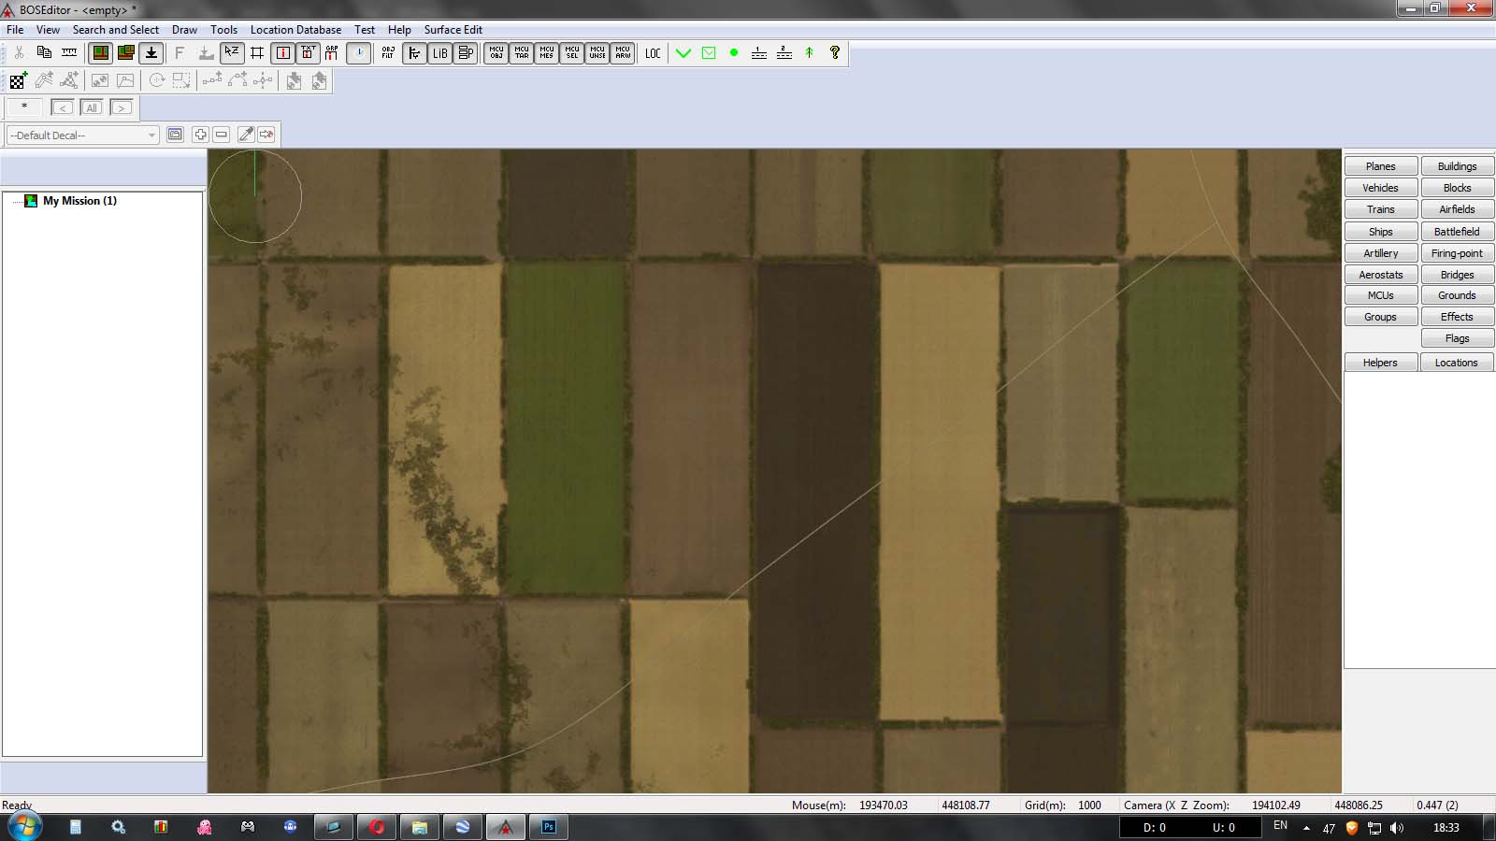
Task: Click the MCU OBJ toolbar icon
Action: [496, 53]
